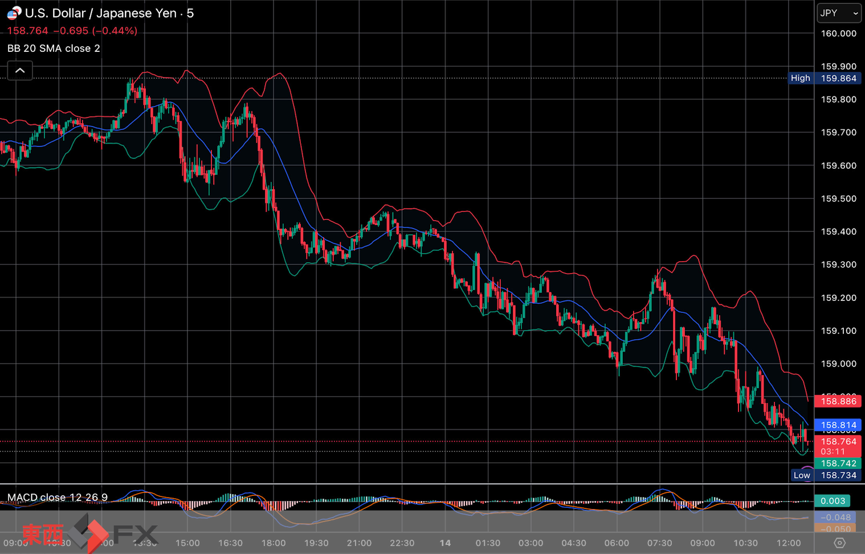The height and width of the screenshot is (554, 865).
Task: Collapse the indicator legend with chevron
Action: 20,71
